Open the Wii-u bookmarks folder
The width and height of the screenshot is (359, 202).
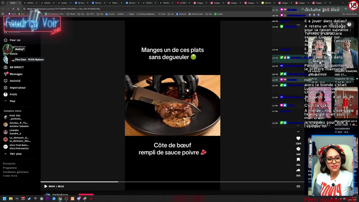[91, 14]
